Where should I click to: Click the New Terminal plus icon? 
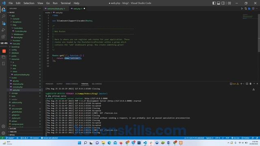(241, 84)
